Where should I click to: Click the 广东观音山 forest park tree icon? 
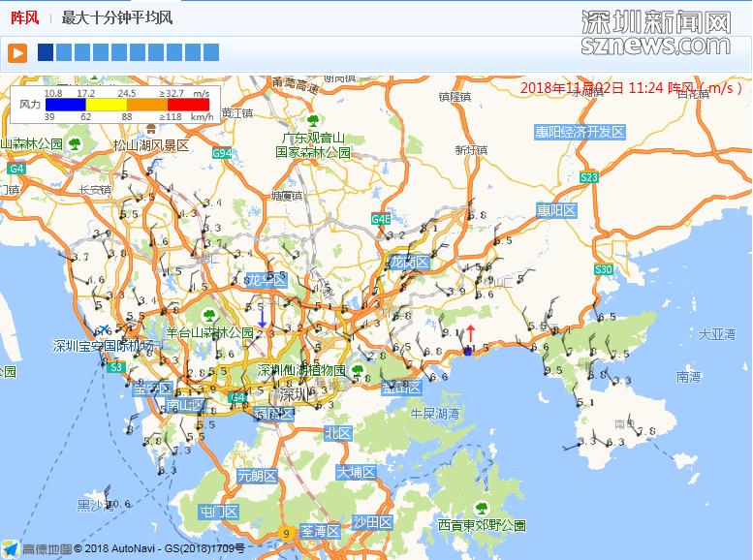tap(312, 122)
